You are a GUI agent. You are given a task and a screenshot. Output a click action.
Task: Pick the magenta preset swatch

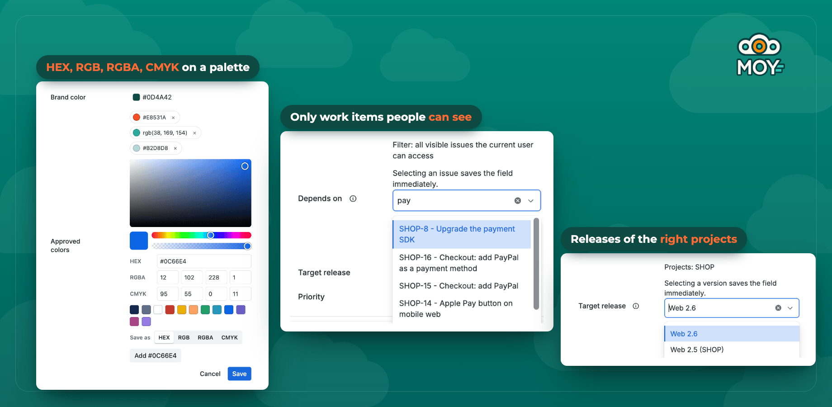point(134,322)
